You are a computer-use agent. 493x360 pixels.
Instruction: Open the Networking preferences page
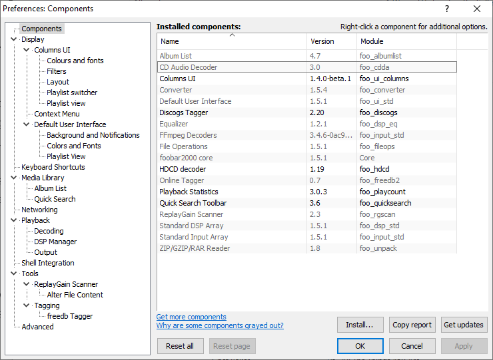39,210
